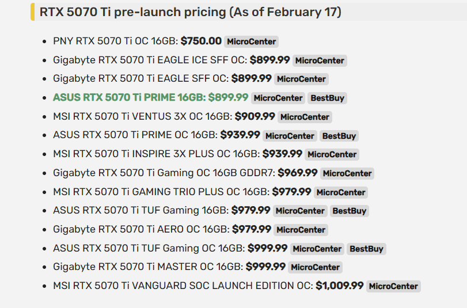The width and height of the screenshot is (467, 308).
Task: Open MicroCenter link for Gigabyte AERO OC
Action: 301,230
